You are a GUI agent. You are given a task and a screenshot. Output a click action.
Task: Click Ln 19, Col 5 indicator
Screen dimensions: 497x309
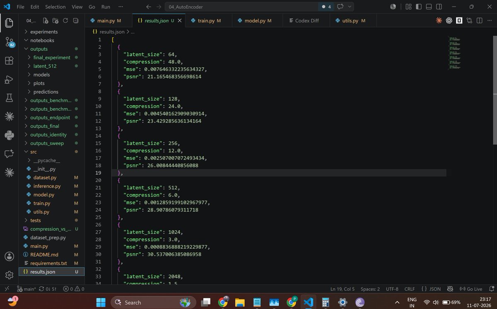(343, 289)
